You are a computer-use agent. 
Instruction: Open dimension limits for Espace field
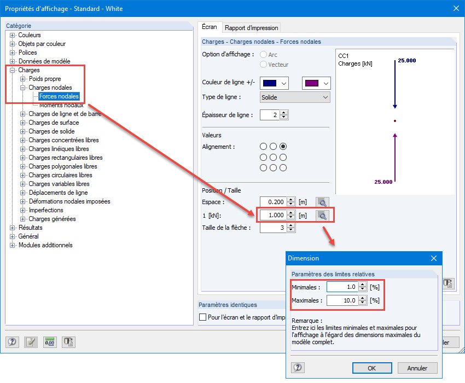(x=322, y=202)
